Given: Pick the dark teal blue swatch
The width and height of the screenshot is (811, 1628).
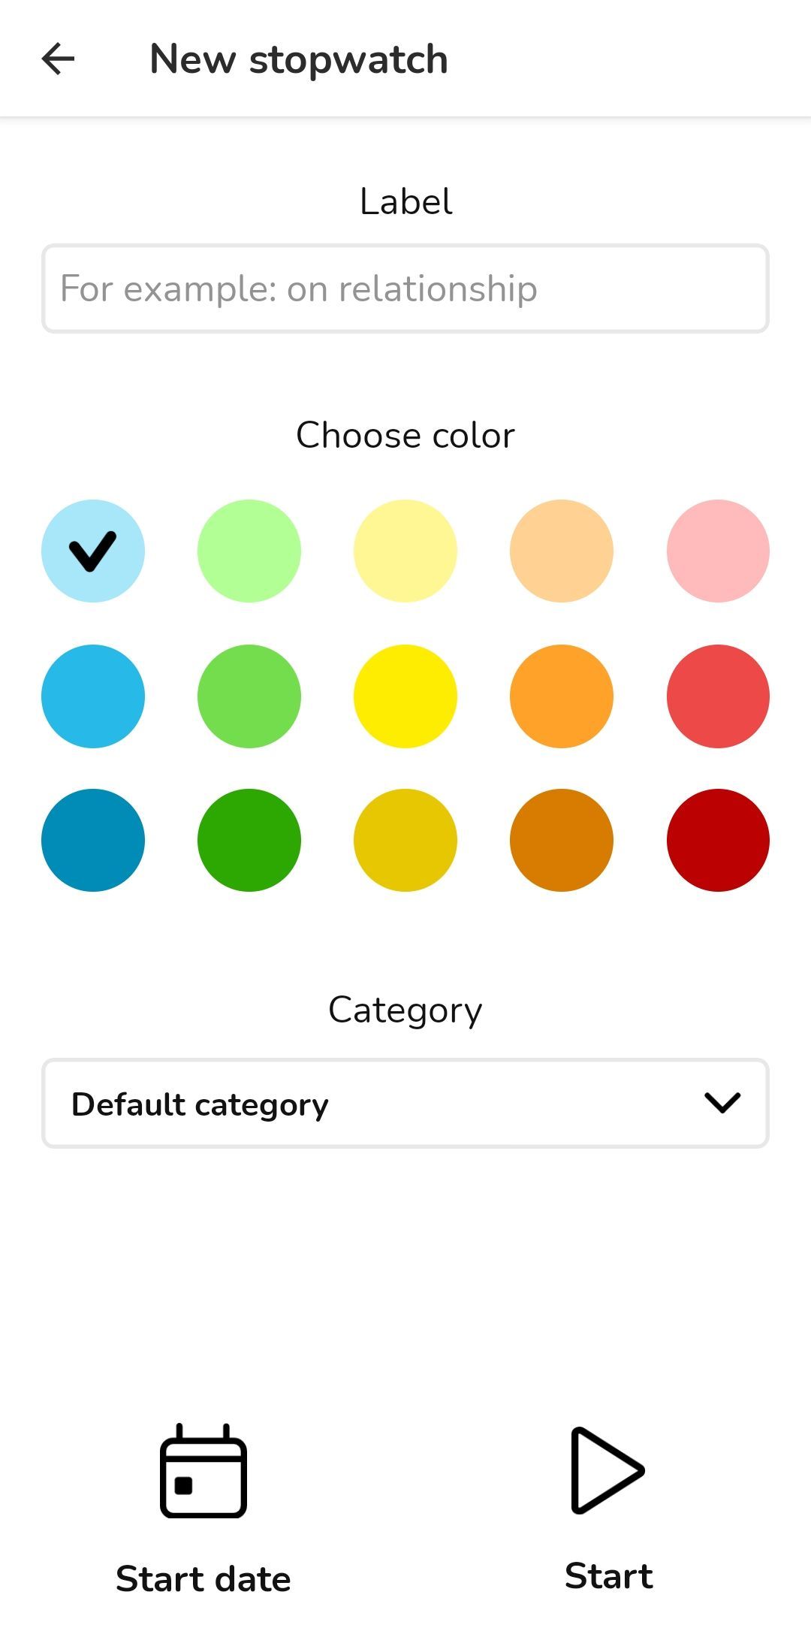Looking at the screenshot, I should (x=93, y=840).
